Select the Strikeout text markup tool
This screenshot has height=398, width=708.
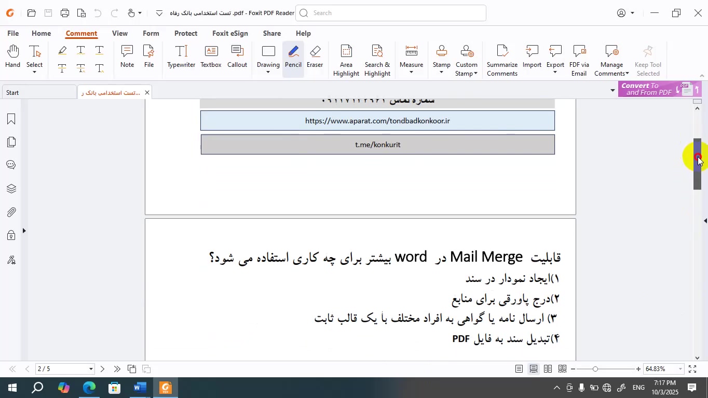coord(62,68)
